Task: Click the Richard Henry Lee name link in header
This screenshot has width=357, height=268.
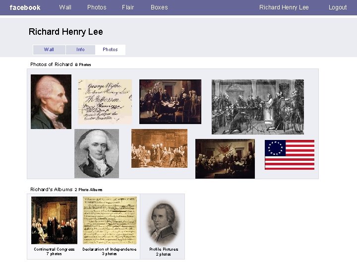Action: (x=284, y=7)
